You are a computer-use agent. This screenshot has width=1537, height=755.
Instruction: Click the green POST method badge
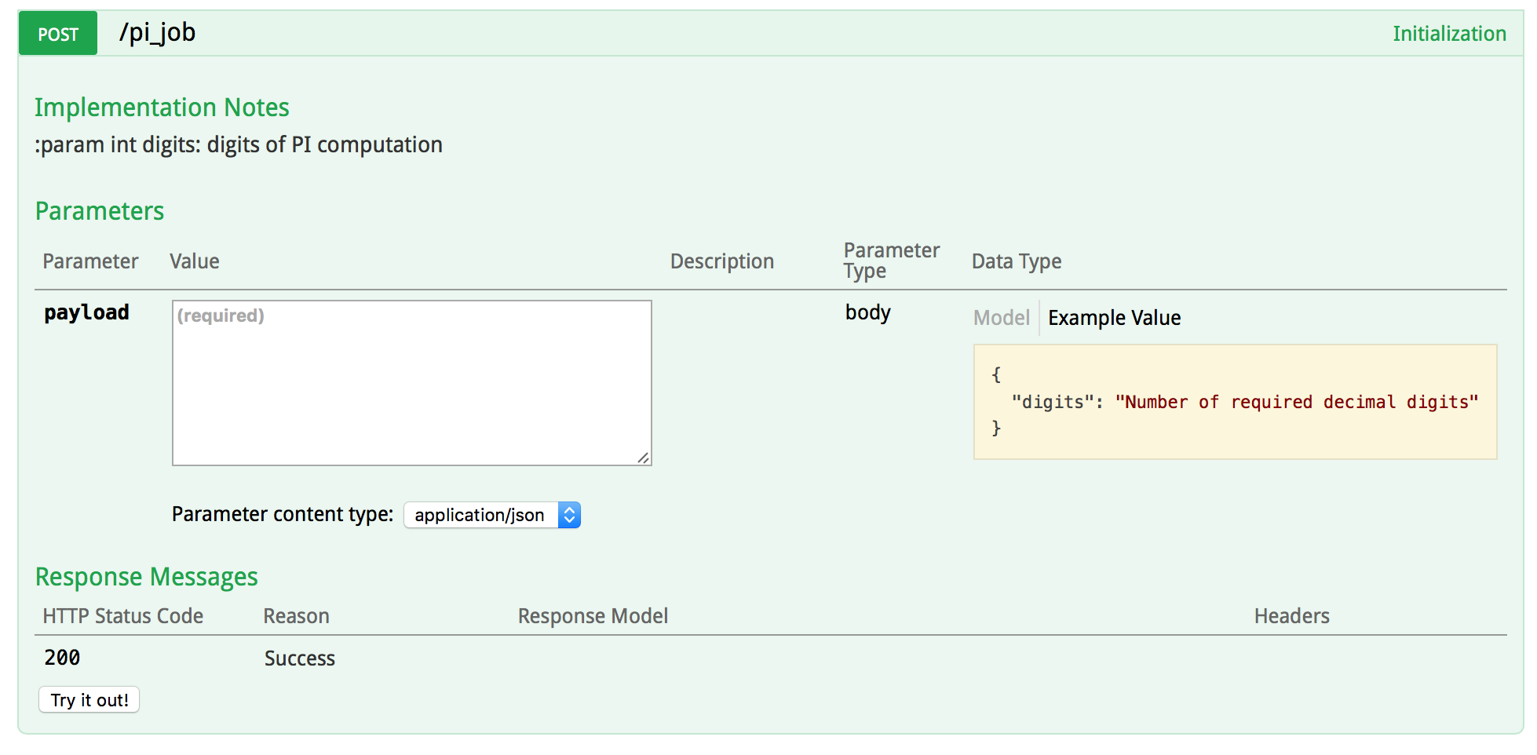point(58,34)
